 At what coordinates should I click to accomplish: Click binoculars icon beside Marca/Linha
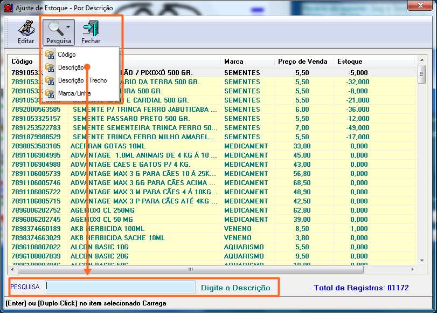50,93
